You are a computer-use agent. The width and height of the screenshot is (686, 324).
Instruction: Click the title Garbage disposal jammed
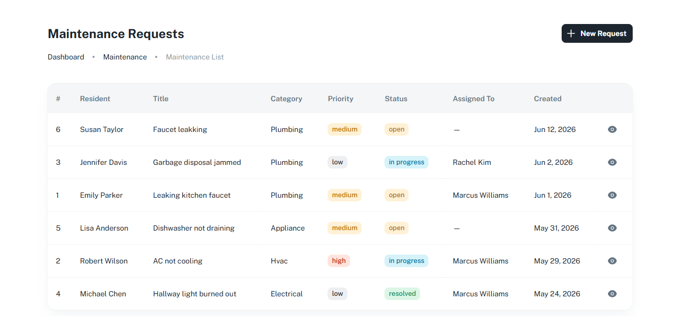(197, 162)
